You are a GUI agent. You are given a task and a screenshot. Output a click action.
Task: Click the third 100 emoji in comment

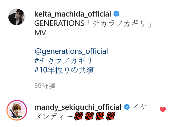[x=100, y=116]
